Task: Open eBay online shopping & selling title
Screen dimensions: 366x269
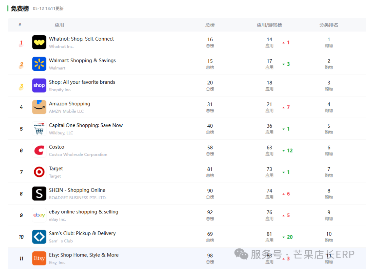Action: click(x=84, y=212)
